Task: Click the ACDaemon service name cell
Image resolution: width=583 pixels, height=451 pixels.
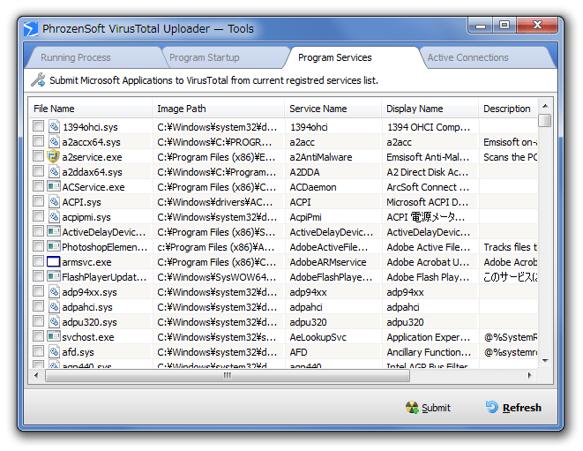Action: point(313,187)
